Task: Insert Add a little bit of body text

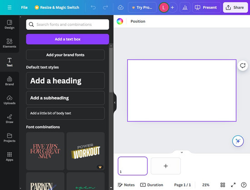Action: (x=65, y=113)
